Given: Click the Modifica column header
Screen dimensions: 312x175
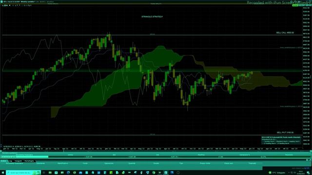Looking at the screenshot, I should click(x=201, y=155).
